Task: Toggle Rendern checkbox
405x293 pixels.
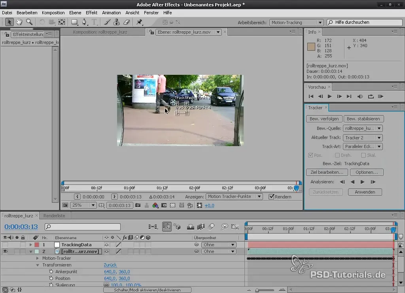Action: point(271,196)
